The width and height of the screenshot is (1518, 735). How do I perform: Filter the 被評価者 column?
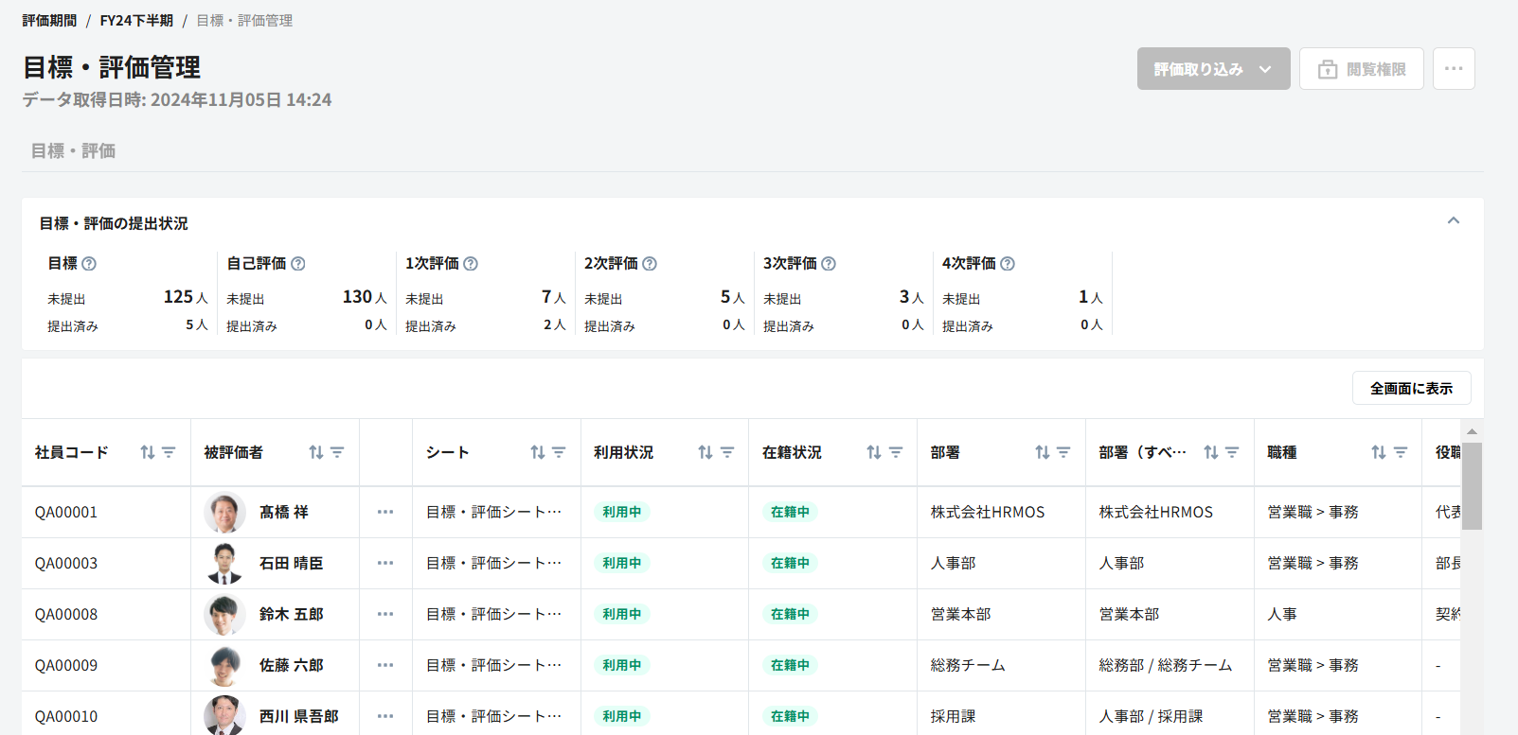click(337, 452)
